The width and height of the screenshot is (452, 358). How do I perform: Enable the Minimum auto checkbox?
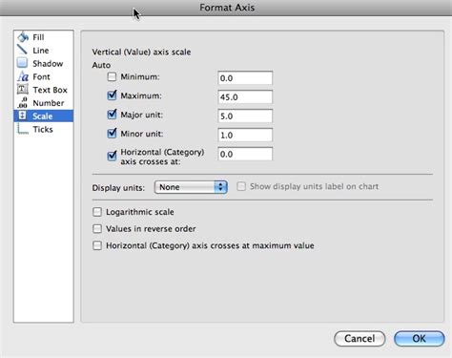[112, 76]
